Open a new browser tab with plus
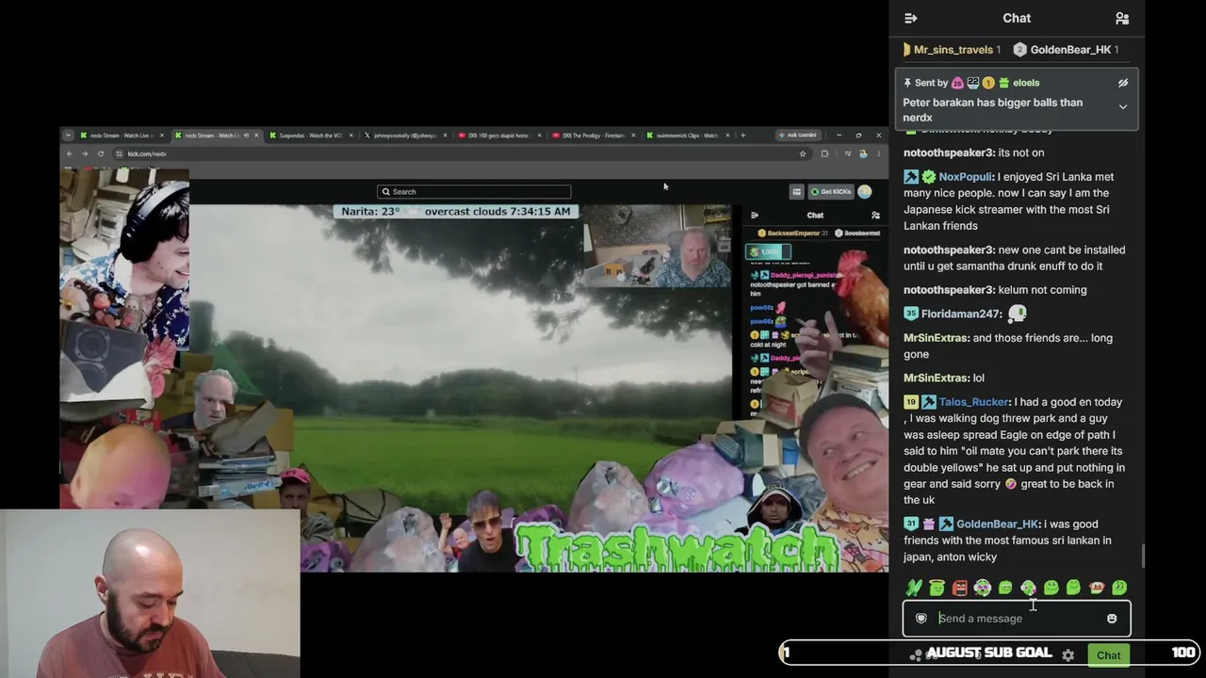The height and width of the screenshot is (678, 1206). coord(742,136)
